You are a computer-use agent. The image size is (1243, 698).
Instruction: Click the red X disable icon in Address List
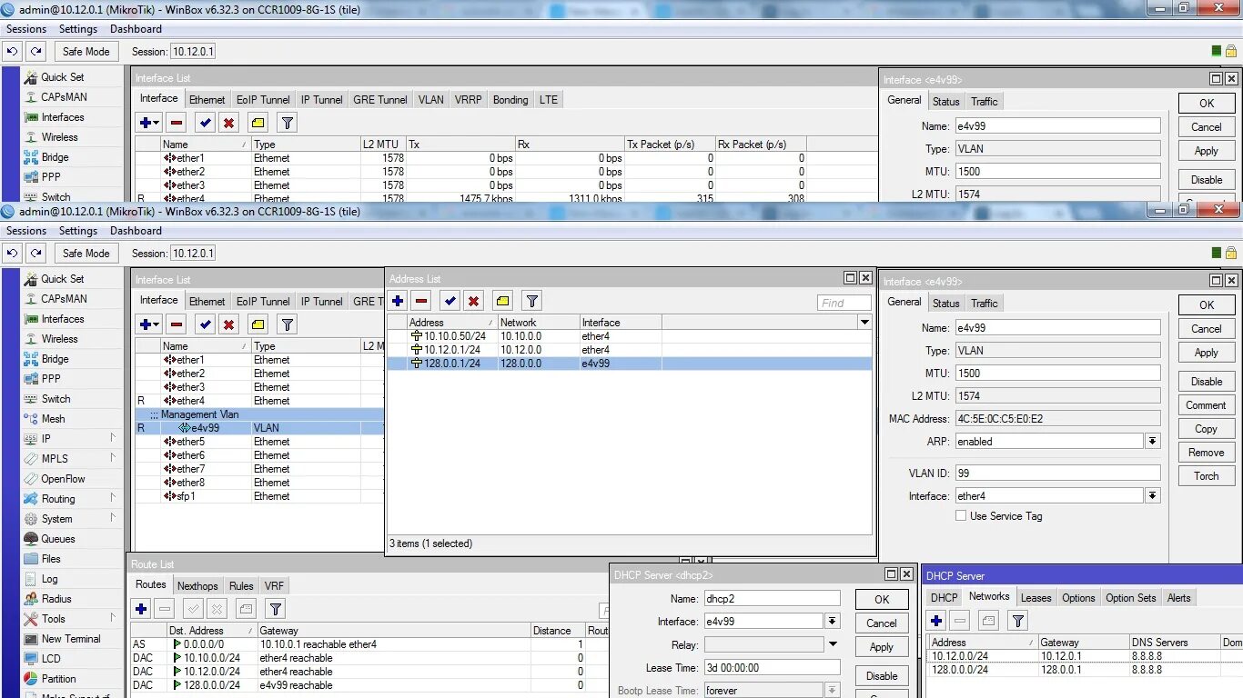[473, 301]
